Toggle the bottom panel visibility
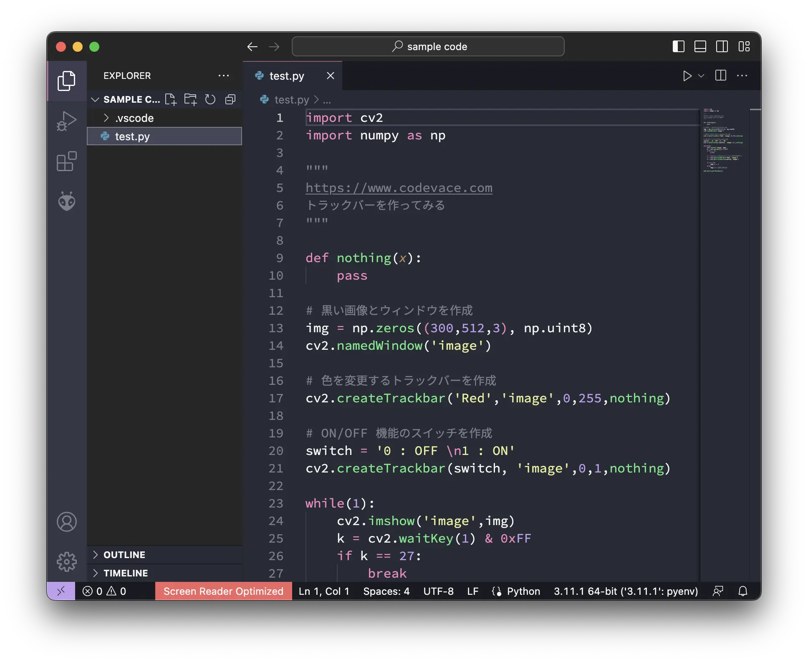Screen dimensions: 808x662 pyautogui.click(x=701, y=46)
